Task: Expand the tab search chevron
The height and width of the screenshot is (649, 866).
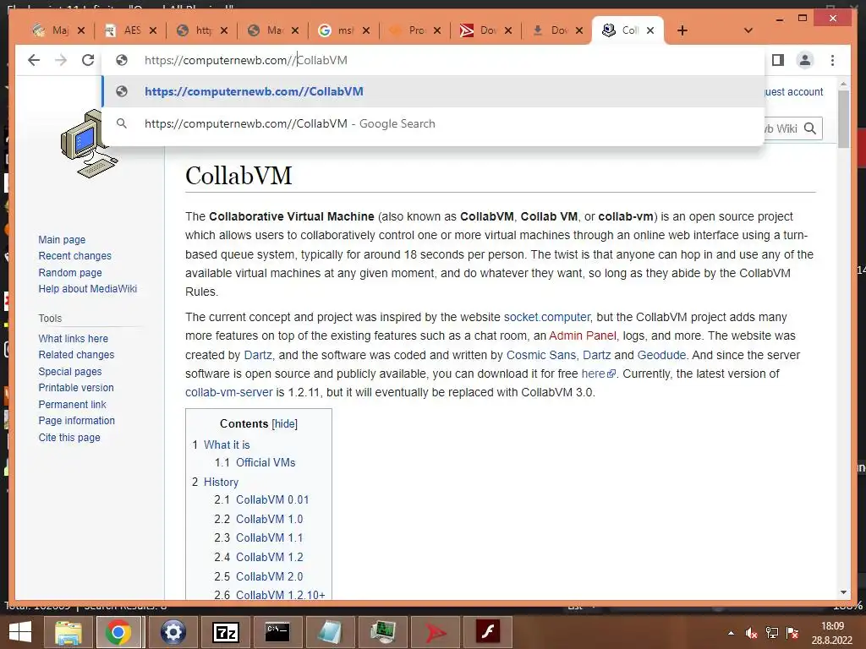Action: (748, 30)
